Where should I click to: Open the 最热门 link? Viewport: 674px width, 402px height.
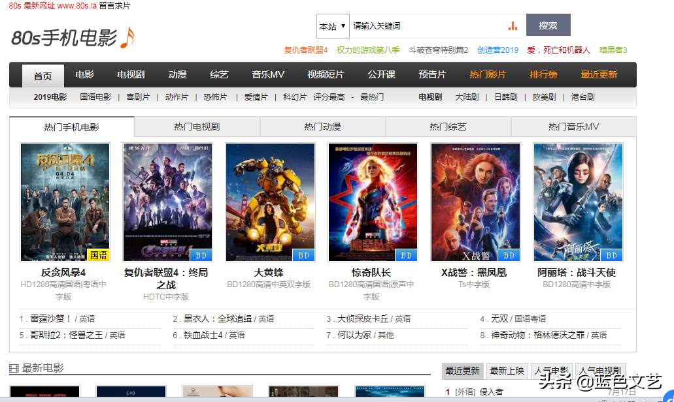[x=372, y=97]
